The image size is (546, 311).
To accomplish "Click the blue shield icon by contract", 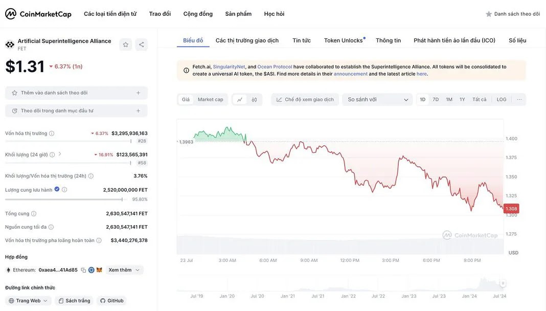I will [91, 270].
